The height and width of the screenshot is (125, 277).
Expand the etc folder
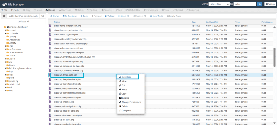point(5,62)
